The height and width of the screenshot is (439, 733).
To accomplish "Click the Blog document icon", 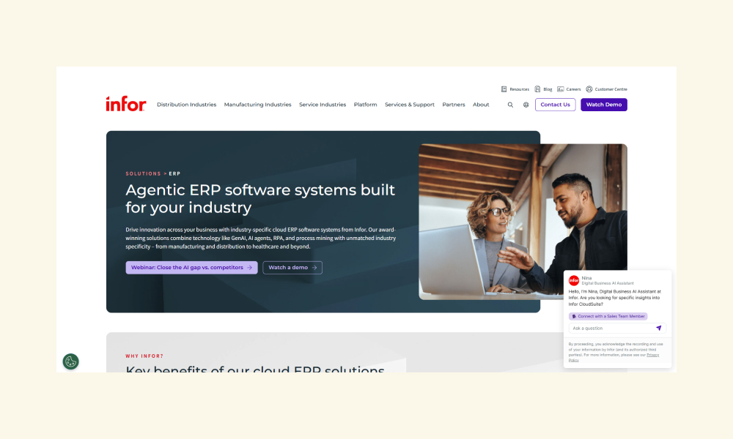I will pyautogui.click(x=537, y=89).
